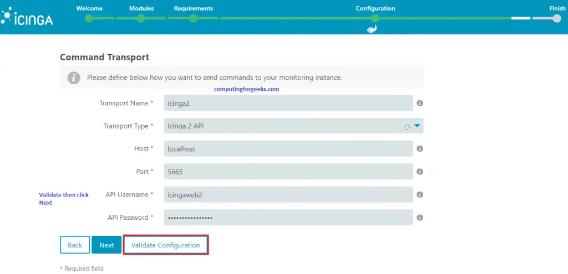Focus the Port field showing 5665

click(288, 172)
